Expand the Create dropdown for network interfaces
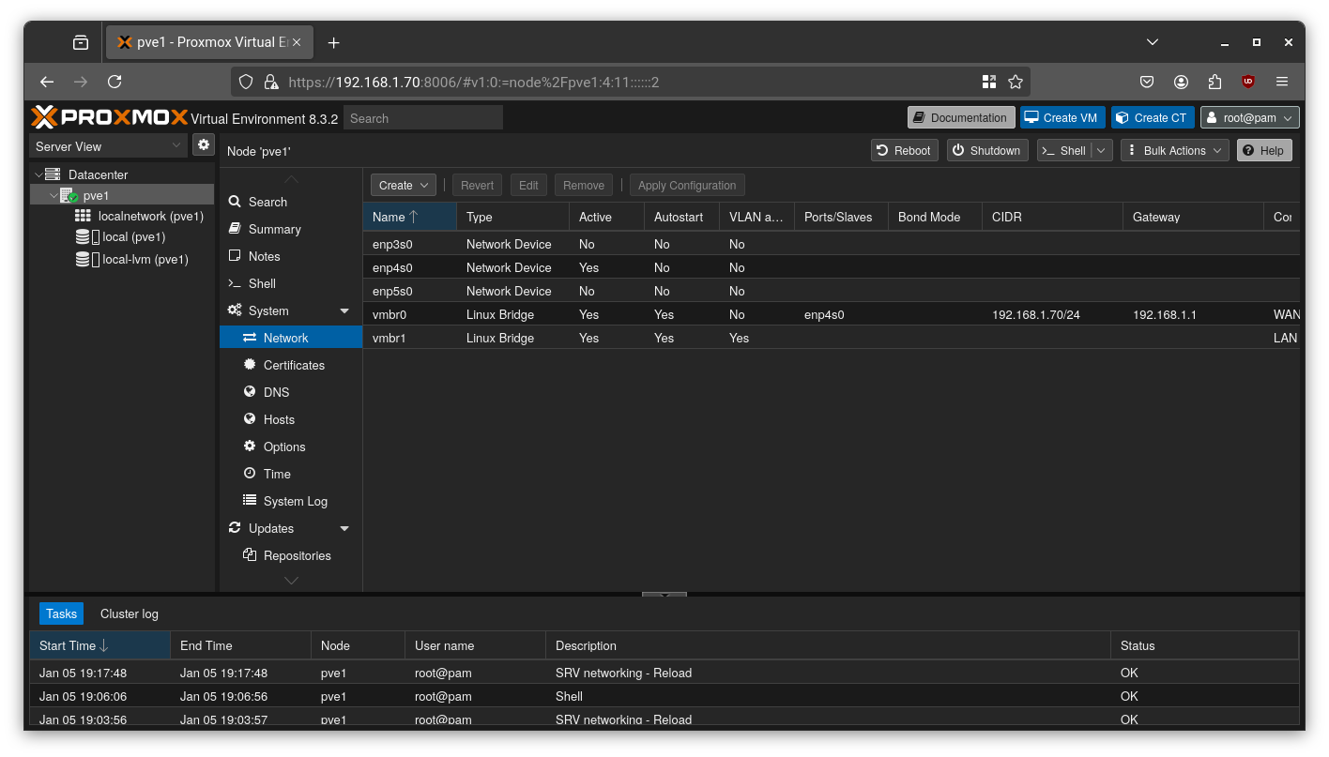Screen dimensions: 1329x757 (x=403, y=185)
